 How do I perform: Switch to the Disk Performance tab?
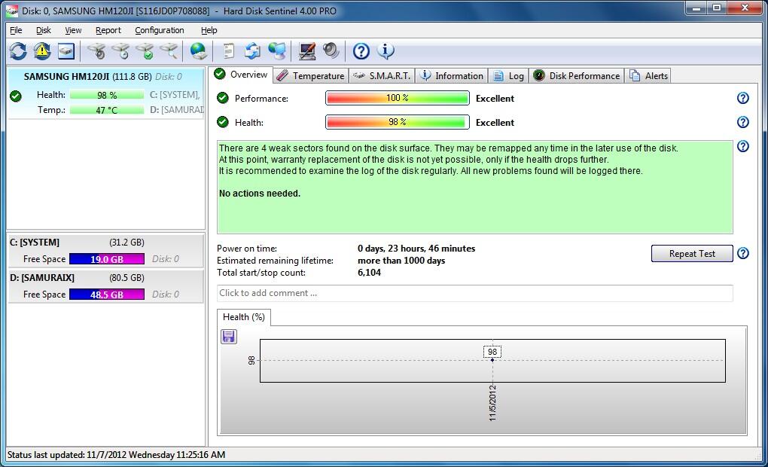(577, 76)
